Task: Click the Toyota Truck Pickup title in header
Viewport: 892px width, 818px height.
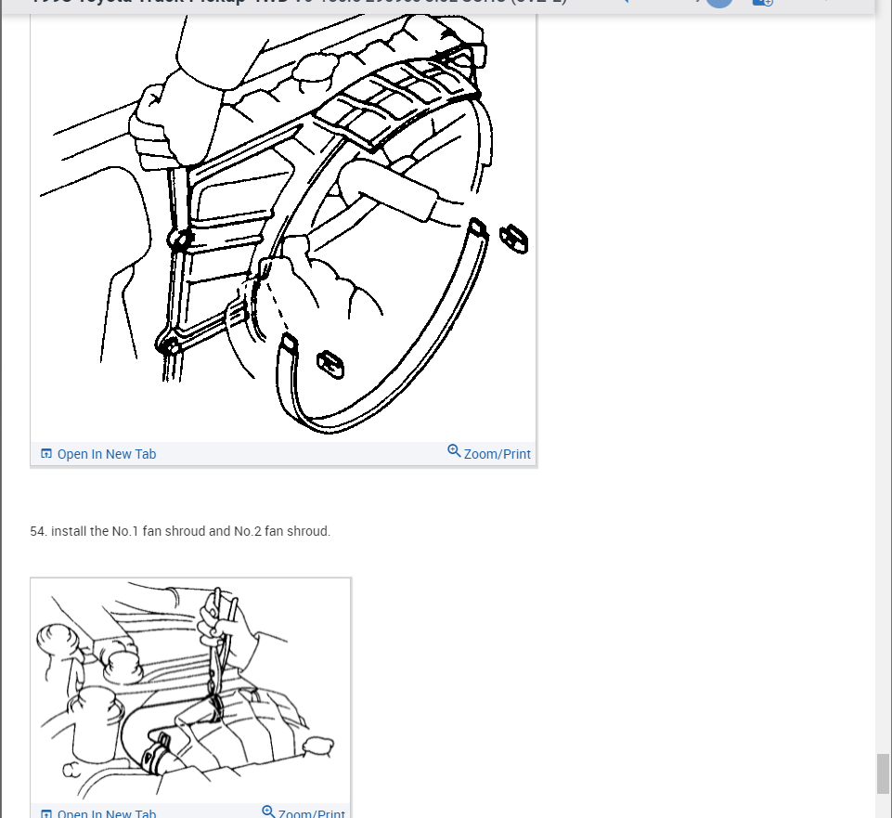Action: point(299,2)
